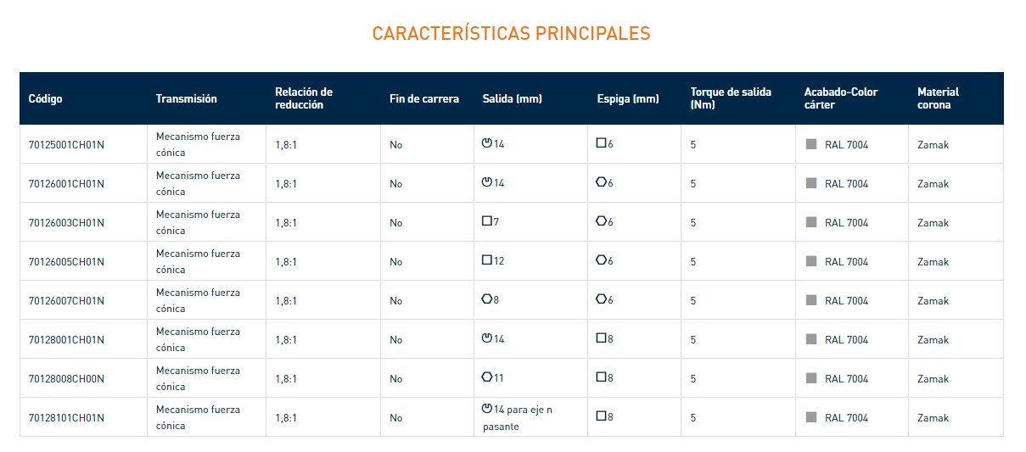Click the Acabado-Color cárter column header

pyautogui.click(x=841, y=98)
